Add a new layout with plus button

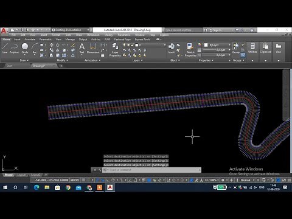(46, 175)
